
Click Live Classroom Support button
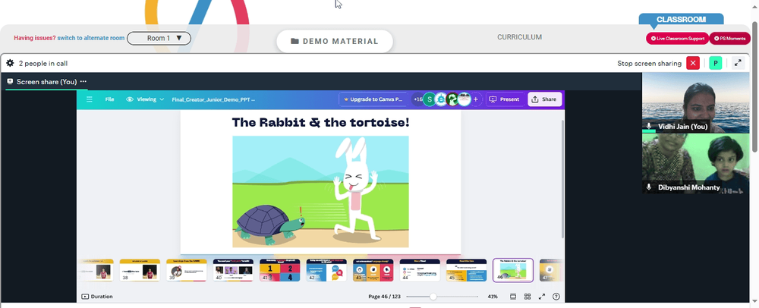point(677,38)
